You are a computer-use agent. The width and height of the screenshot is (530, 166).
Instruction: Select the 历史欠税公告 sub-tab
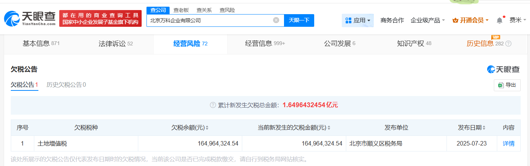(x=66, y=85)
